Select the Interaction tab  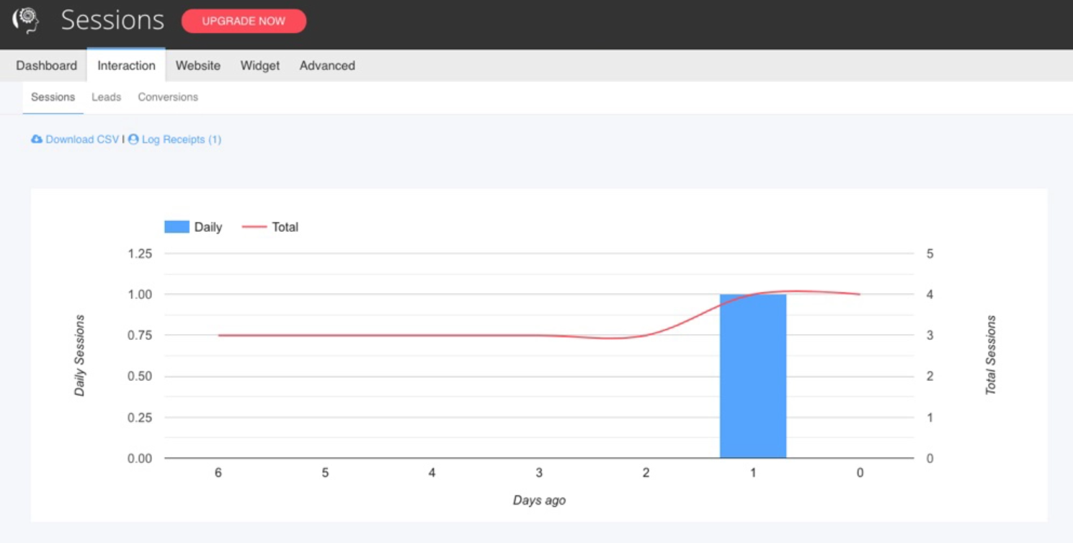pos(126,66)
